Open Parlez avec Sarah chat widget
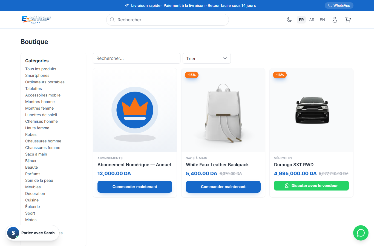Viewport: 374px width, 246px height. tap(32, 233)
